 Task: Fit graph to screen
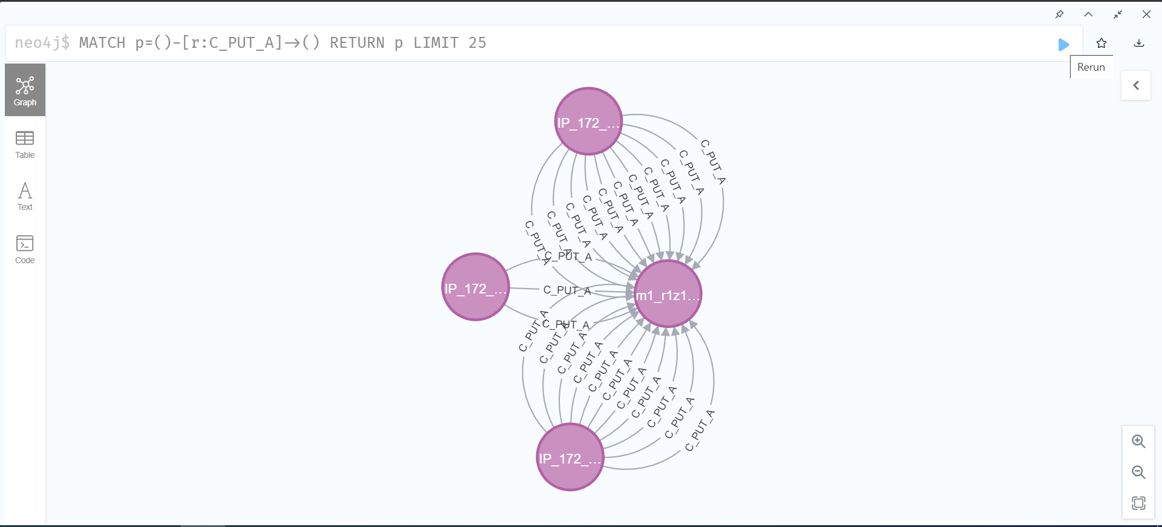[1138, 503]
